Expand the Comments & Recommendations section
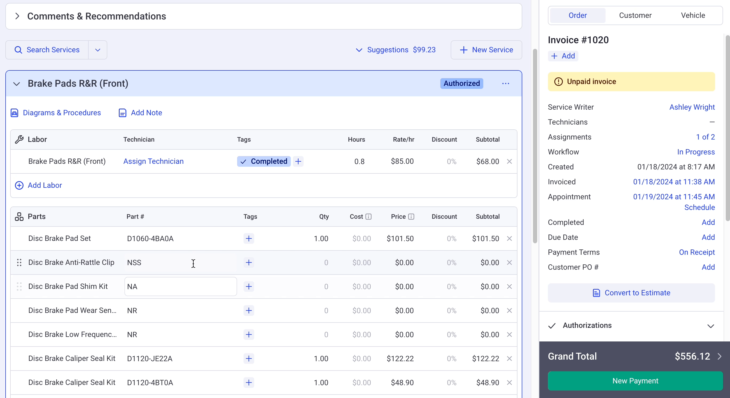Image resolution: width=730 pixels, height=398 pixels. click(x=17, y=16)
